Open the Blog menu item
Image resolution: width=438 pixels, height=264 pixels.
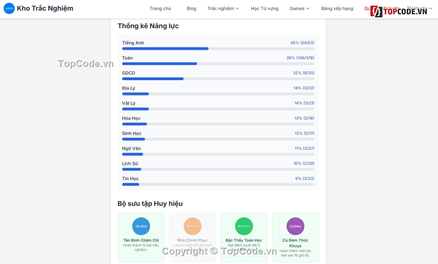[191, 9]
